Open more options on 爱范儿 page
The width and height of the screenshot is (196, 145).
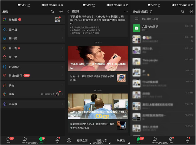pos(126,12)
